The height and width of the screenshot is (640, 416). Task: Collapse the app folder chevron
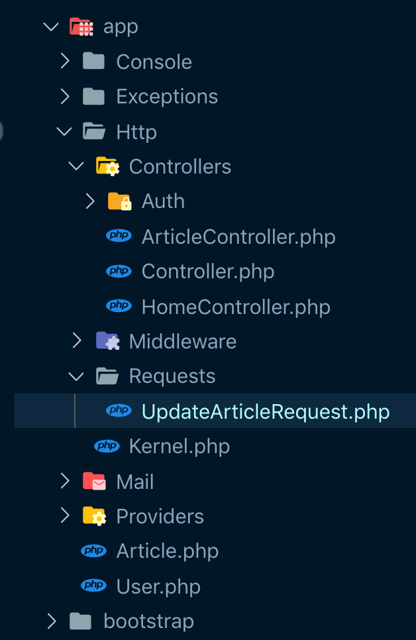click(x=51, y=27)
